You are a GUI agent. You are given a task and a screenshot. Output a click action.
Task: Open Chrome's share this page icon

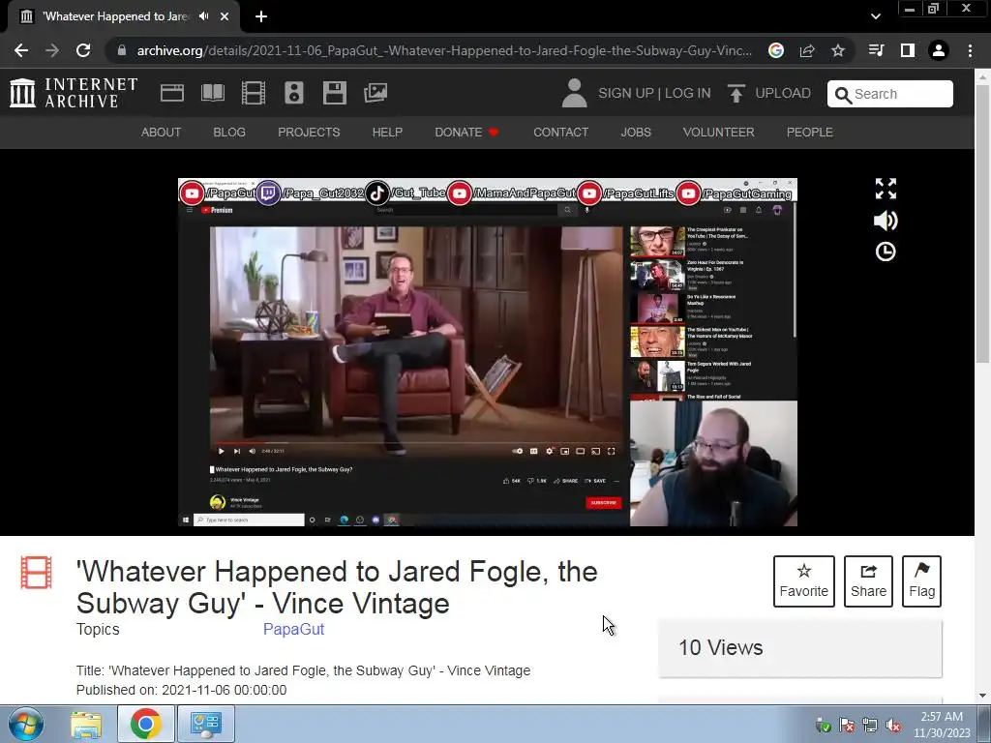pyautogui.click(x=807, y=50)
